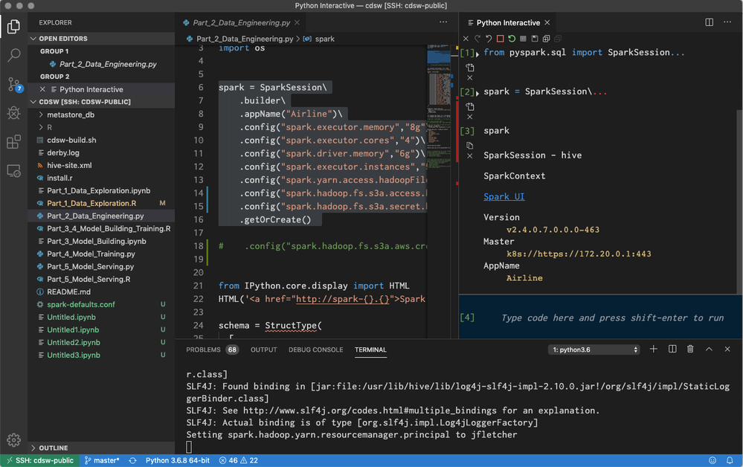Select Python 3.6.8 64-bit interpreter status
Screen dimensions: 743x467
click(x=178, y=460)
